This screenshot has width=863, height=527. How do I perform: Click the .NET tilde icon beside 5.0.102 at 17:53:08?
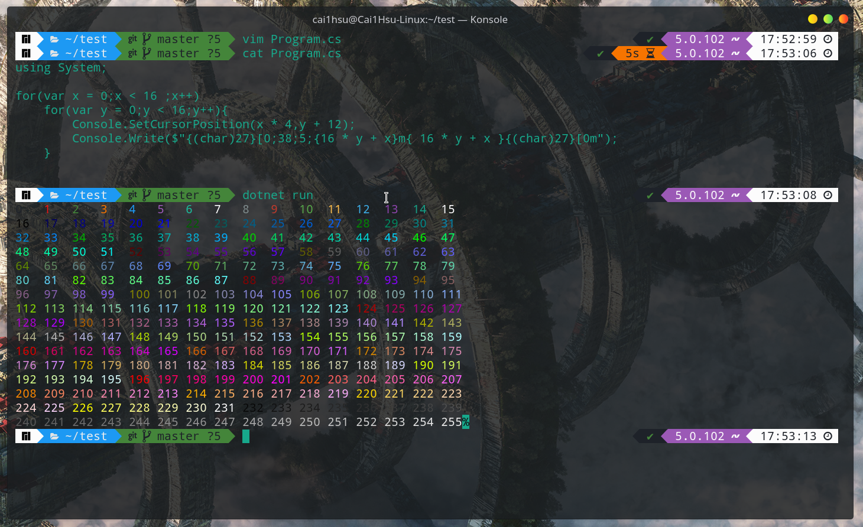point(735,195)
